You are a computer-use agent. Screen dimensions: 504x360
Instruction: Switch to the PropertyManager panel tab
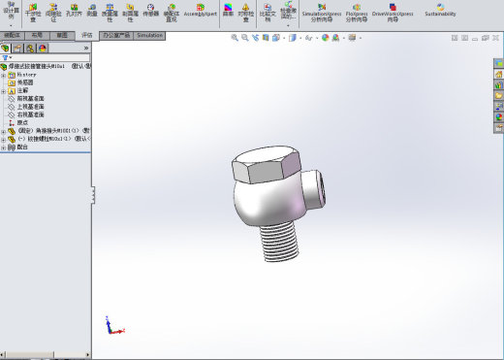[17, 49]
